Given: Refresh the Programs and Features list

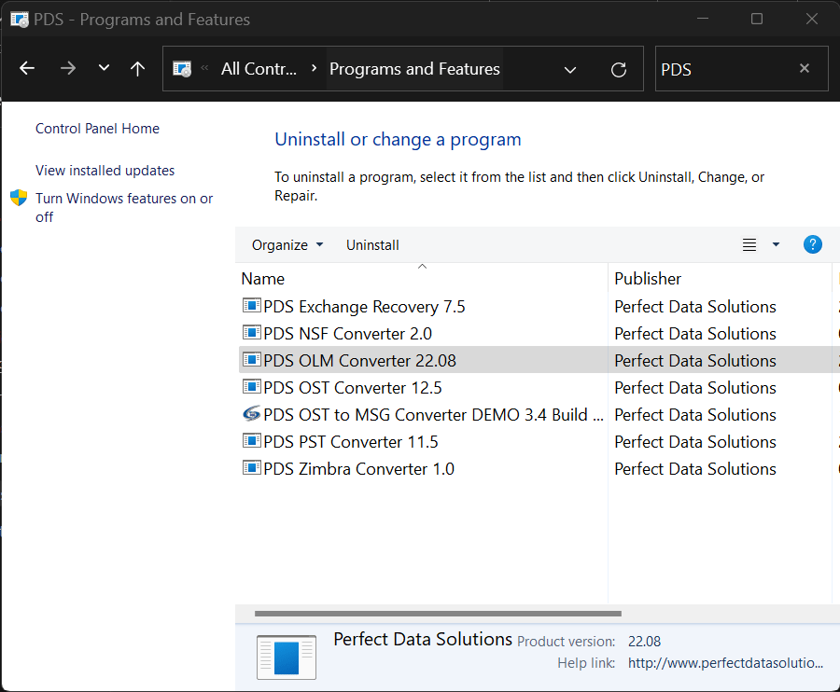Looking at the screenshot, I should coord(619,70).
